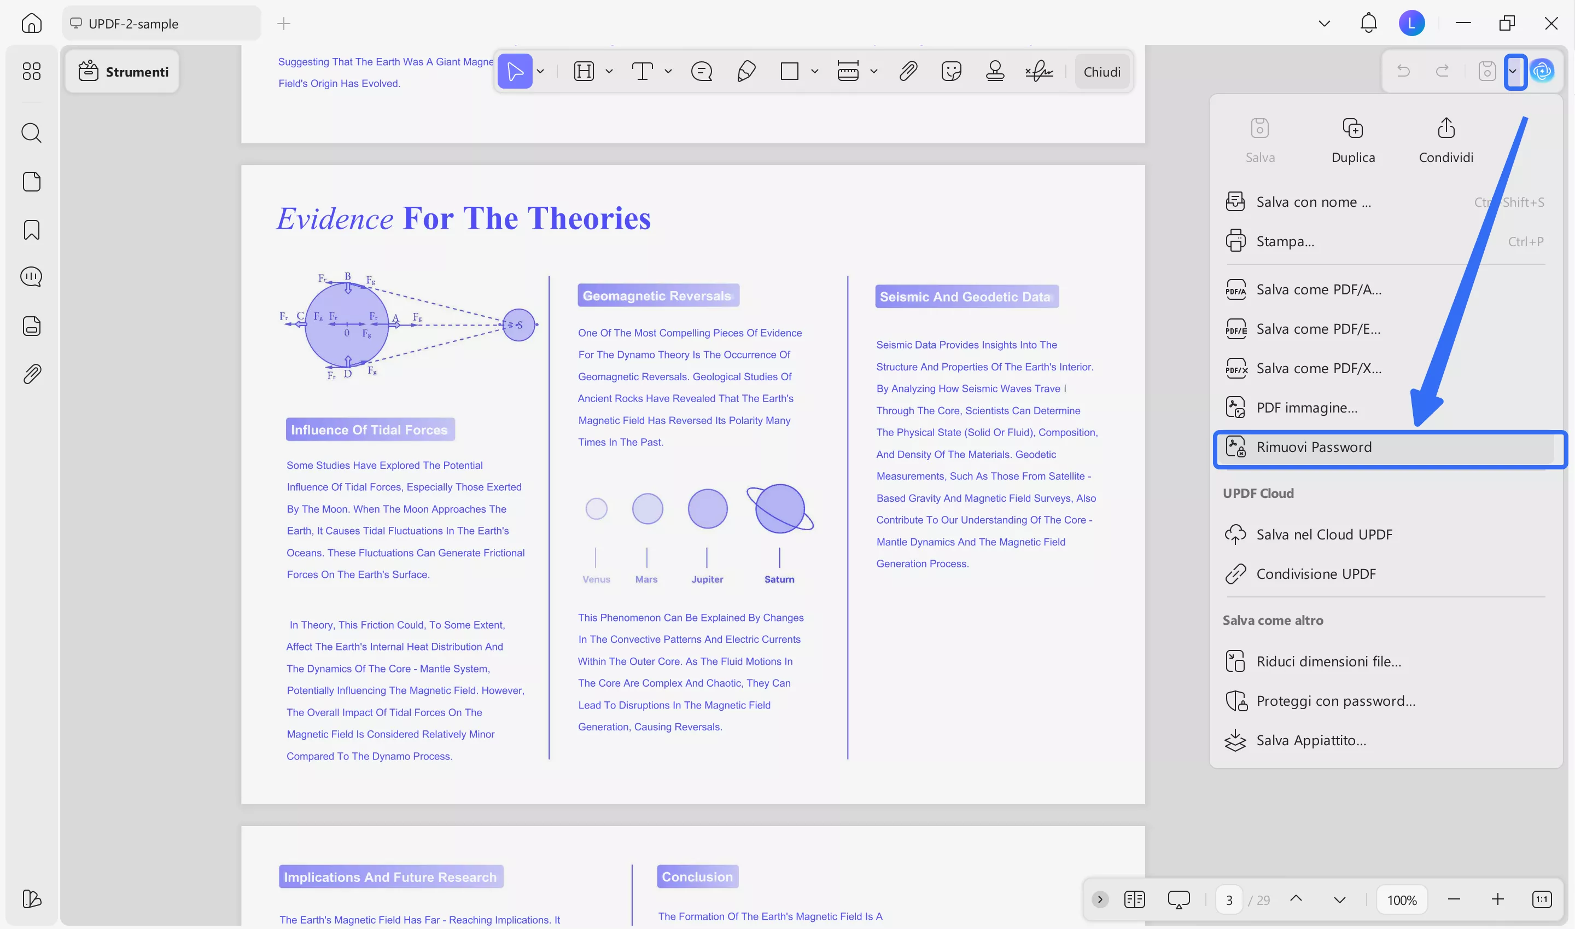Open the sticker tool

[950, 71]
